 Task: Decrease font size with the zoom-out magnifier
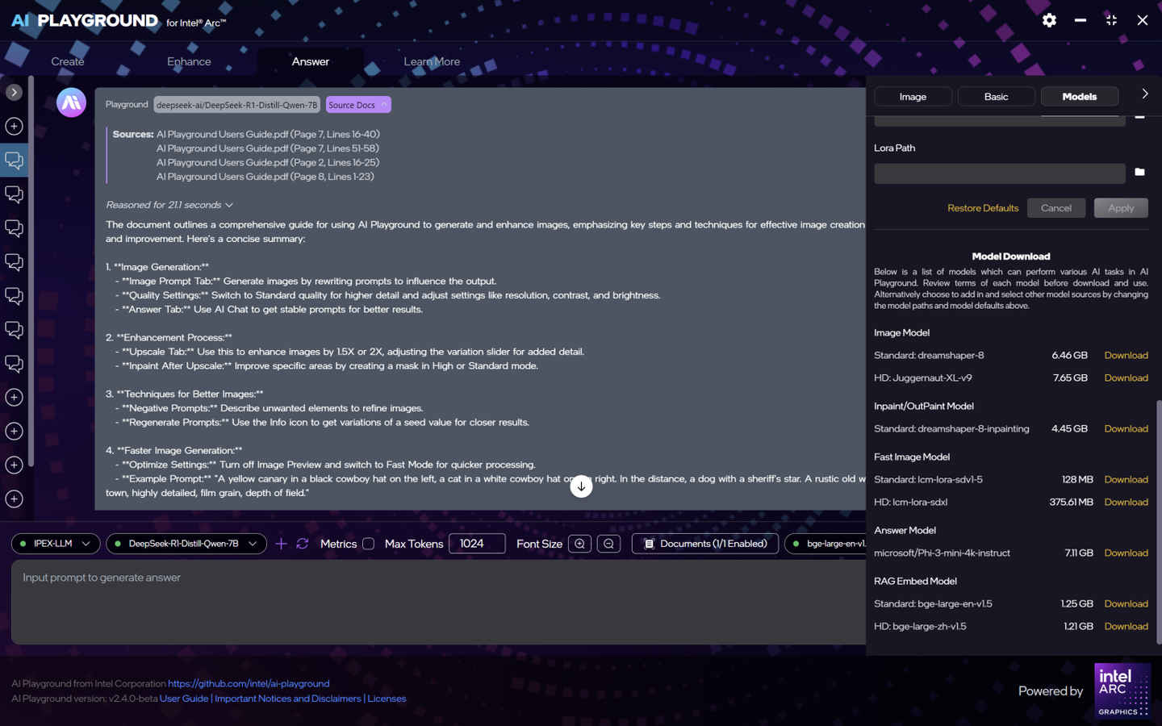coord(608,544)
